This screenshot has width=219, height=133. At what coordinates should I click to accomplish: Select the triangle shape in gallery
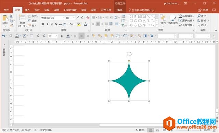(x=144, y=21)
